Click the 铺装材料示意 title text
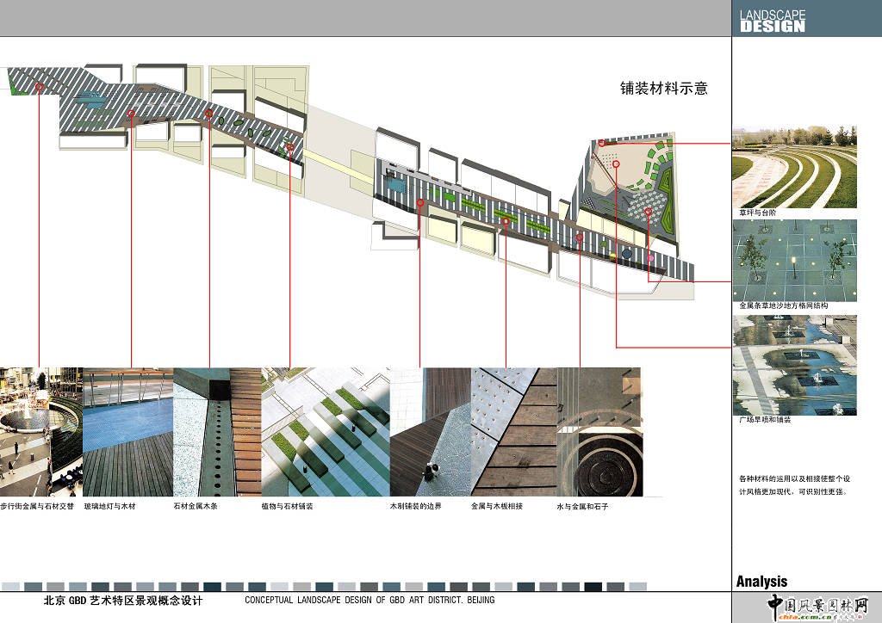This screenshot has height=623, width=882. [x=664, y=88]
